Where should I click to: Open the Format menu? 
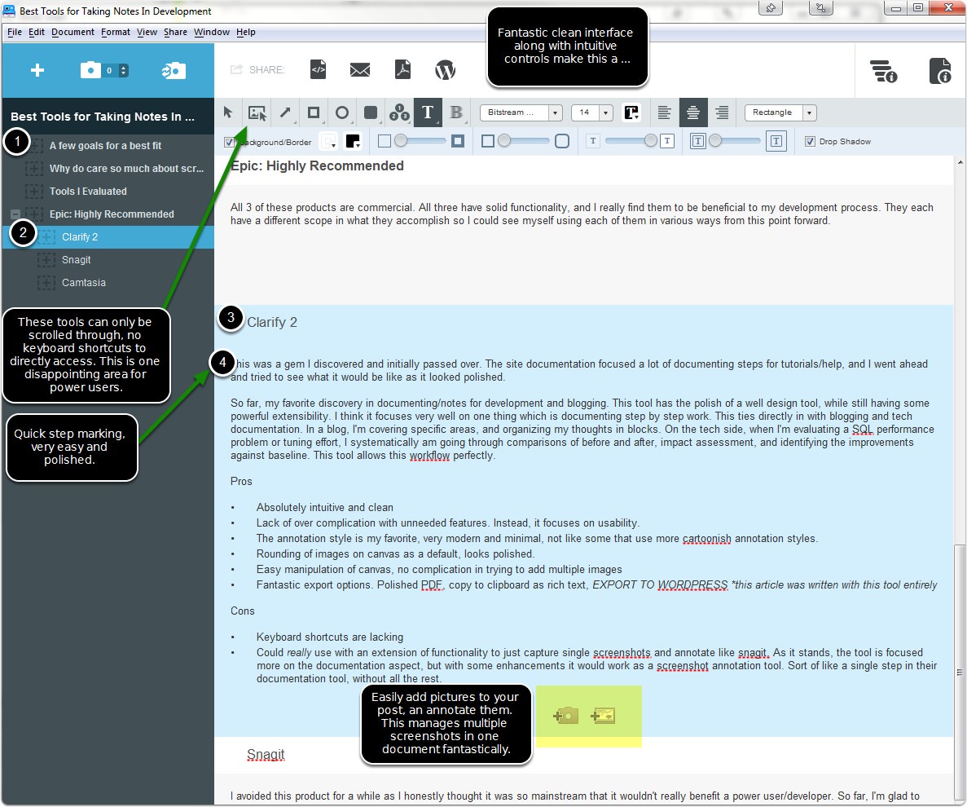115,33
